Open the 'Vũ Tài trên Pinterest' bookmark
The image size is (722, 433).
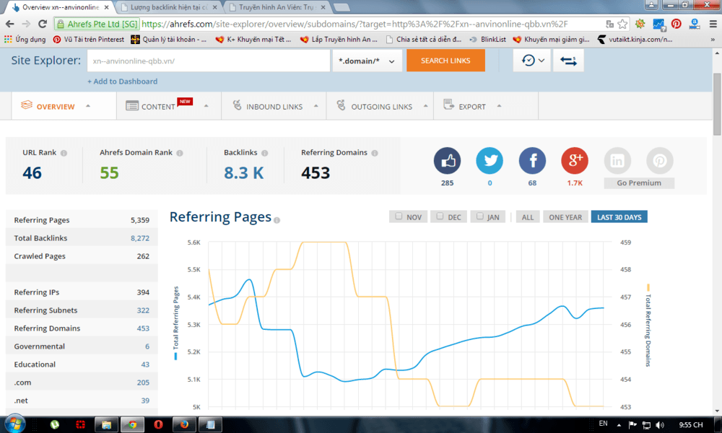click(88, 40)
